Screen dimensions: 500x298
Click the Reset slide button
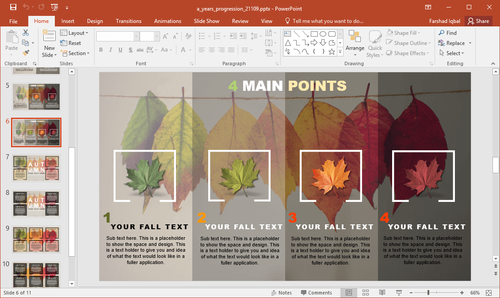[x=71, y=43]
